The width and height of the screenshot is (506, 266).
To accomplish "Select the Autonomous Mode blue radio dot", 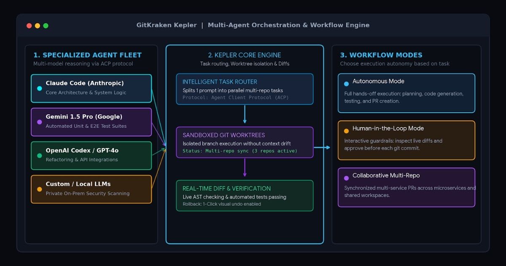I will pos(347,84).
